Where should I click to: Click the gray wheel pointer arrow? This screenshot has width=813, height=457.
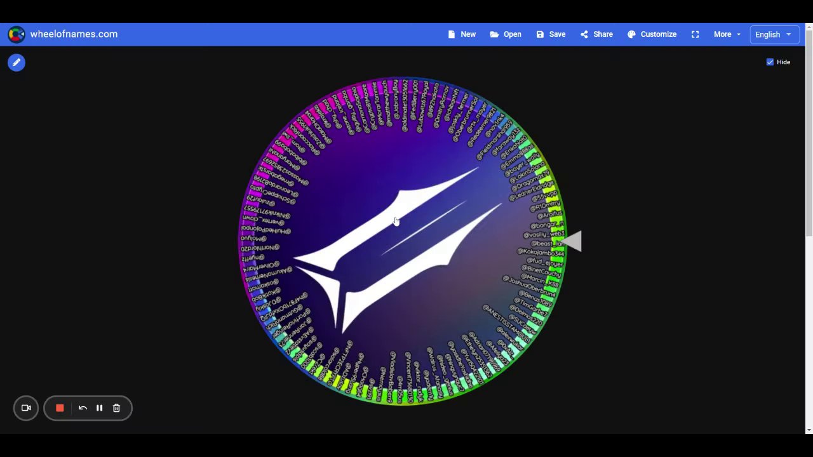[571, 241]
